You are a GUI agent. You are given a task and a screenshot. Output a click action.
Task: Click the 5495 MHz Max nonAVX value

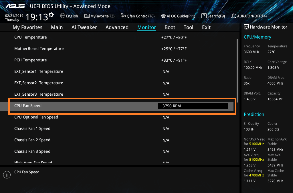[275, 150]
